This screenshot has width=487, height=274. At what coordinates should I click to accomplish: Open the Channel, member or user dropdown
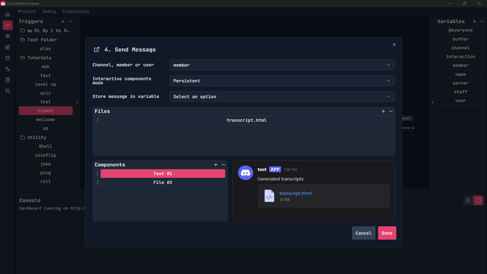pos(282,65)
